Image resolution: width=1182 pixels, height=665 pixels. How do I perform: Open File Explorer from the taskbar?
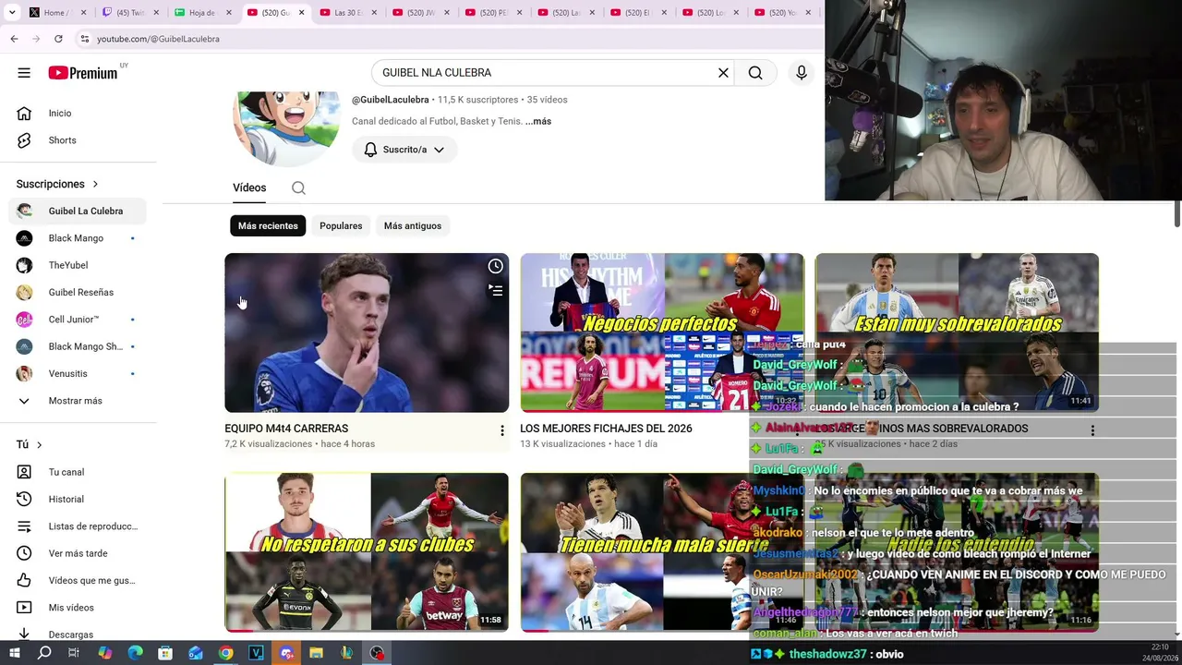pos(316,653)
